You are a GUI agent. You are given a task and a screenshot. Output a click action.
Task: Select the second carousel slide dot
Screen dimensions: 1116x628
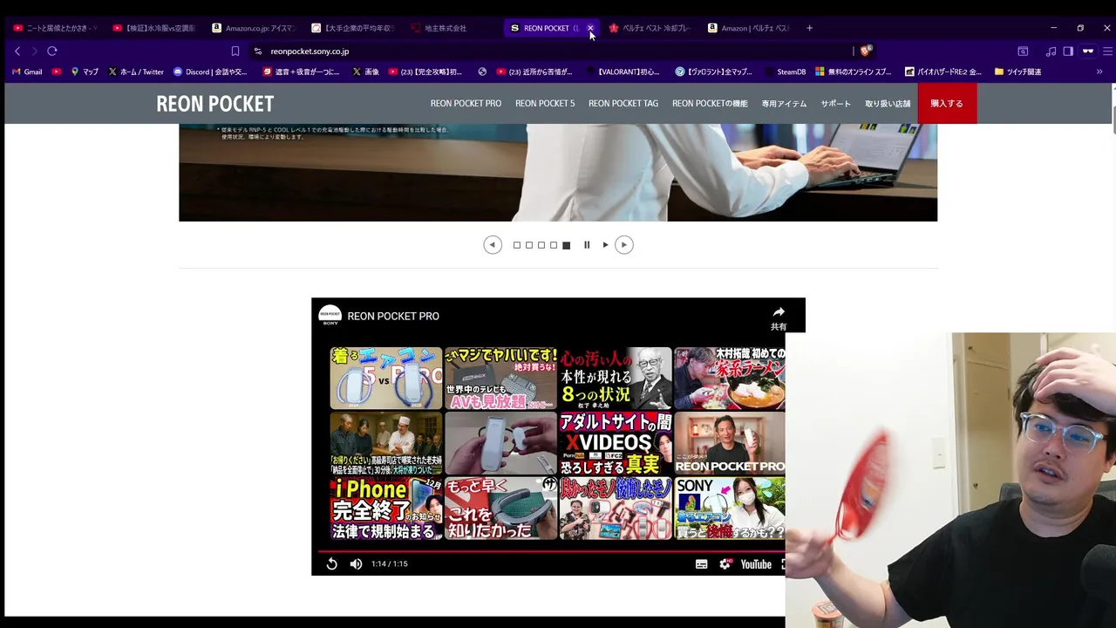point(529,245)
